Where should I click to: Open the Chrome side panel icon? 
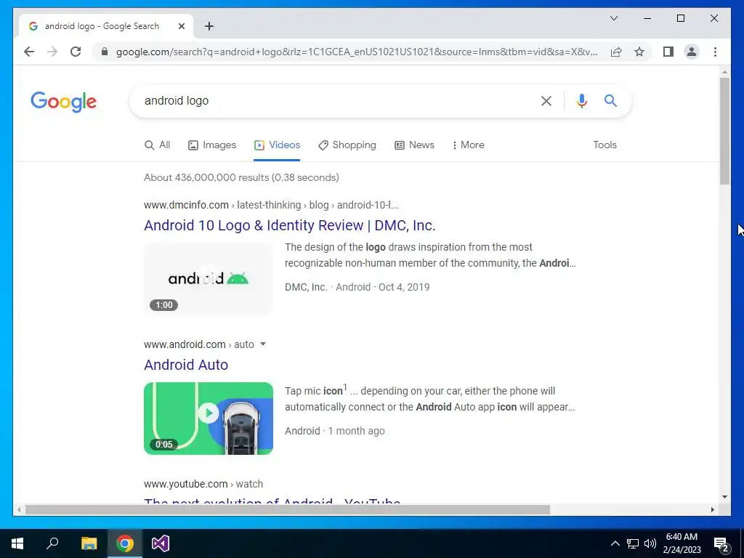tap(668, 52)
